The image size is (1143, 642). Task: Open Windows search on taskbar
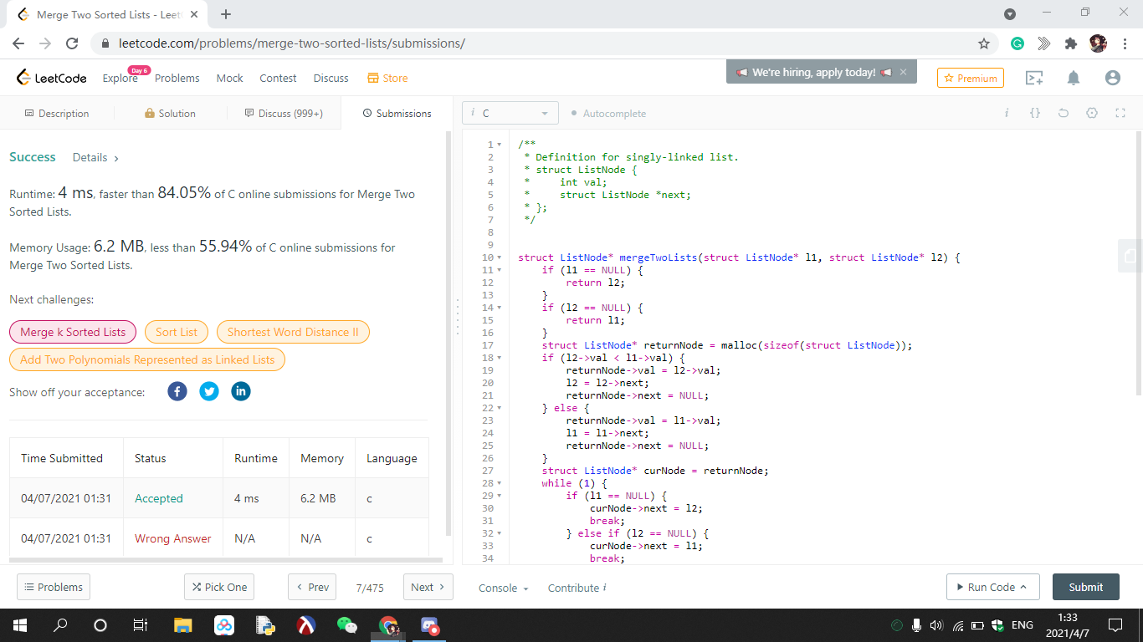(x=60, y=624)
